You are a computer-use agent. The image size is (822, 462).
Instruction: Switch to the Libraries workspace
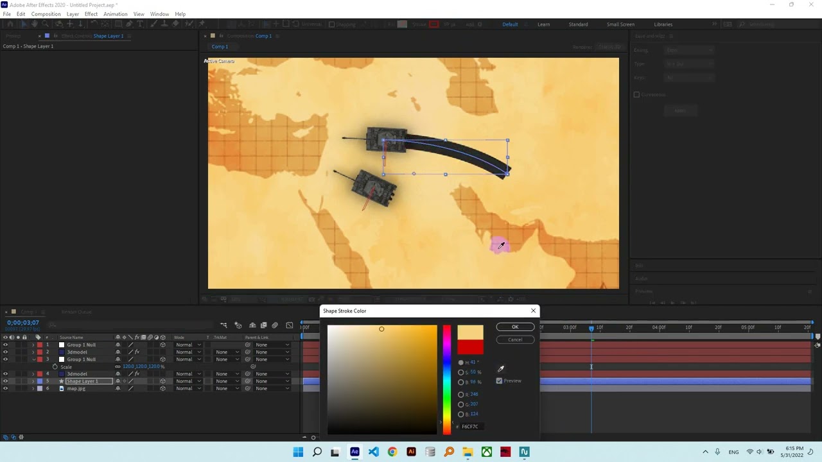(663, 24)
